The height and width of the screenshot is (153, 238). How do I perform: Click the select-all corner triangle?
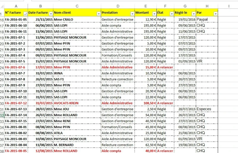click(x=2, y=6)
